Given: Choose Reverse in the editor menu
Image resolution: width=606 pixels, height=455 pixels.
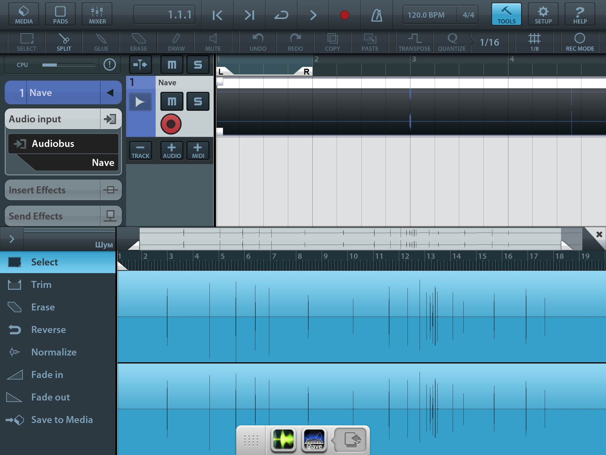Looking at the screenshot, I should click(58, 329).
